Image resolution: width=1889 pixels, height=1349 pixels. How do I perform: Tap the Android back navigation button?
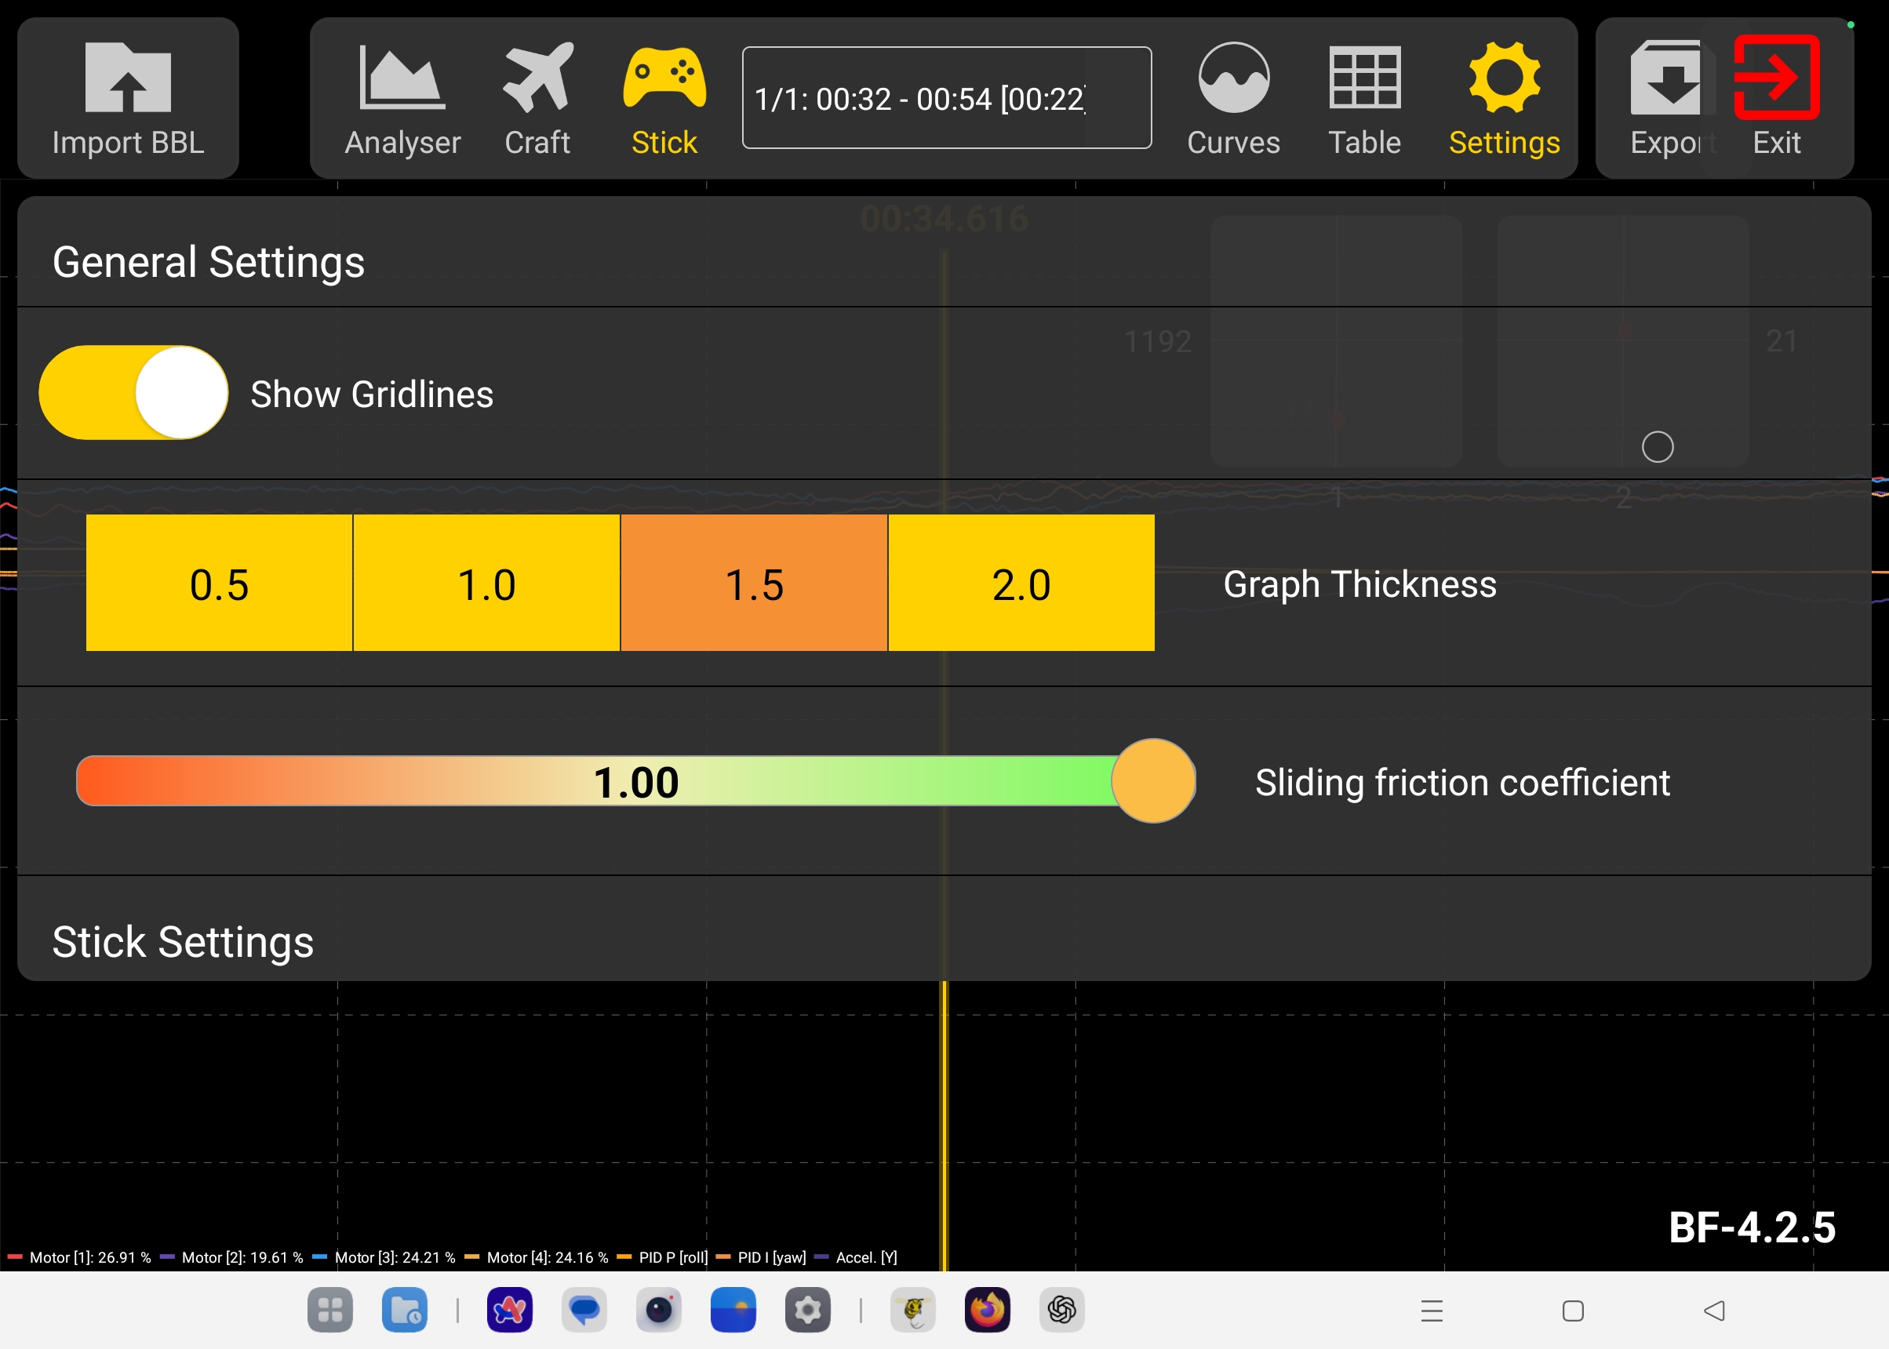(1714, 1311)
